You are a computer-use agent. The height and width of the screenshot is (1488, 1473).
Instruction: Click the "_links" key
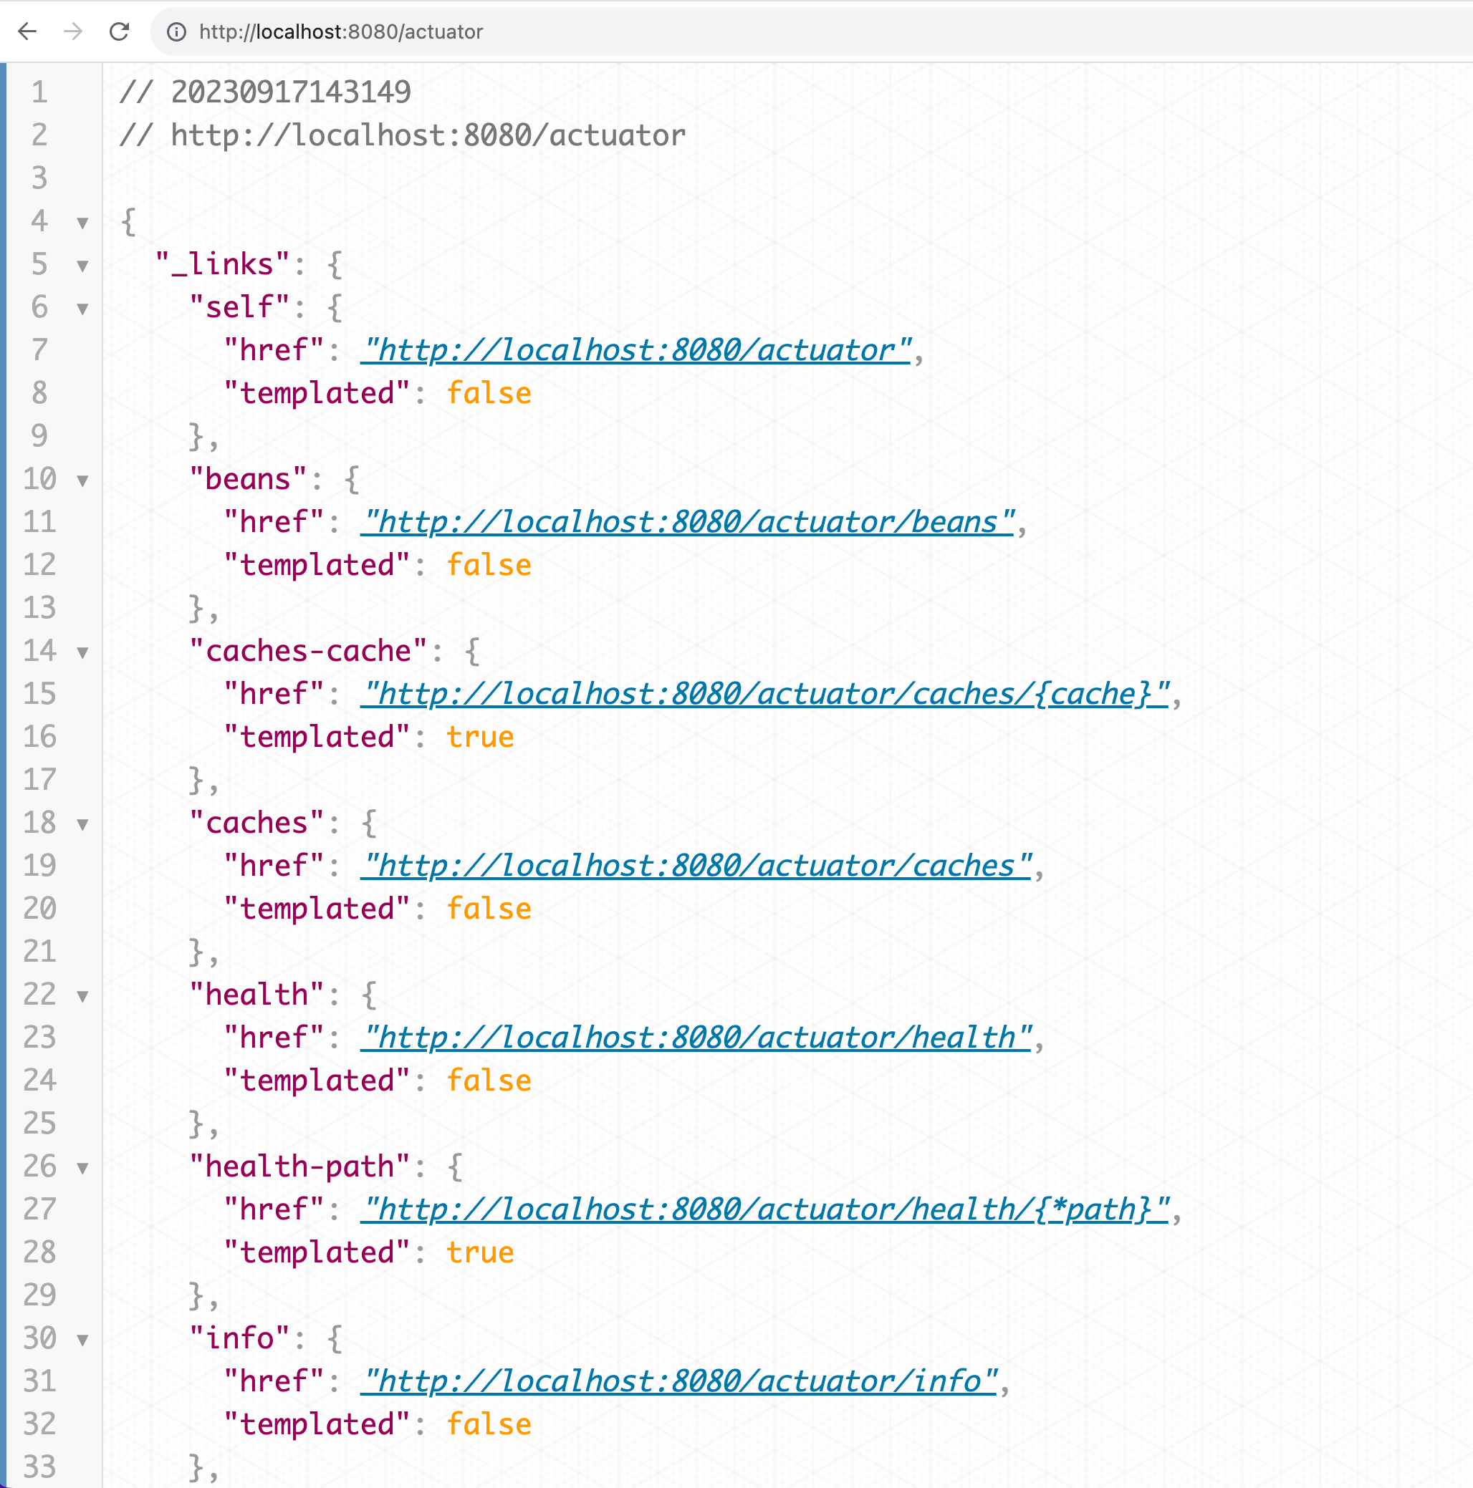[223, 264]
